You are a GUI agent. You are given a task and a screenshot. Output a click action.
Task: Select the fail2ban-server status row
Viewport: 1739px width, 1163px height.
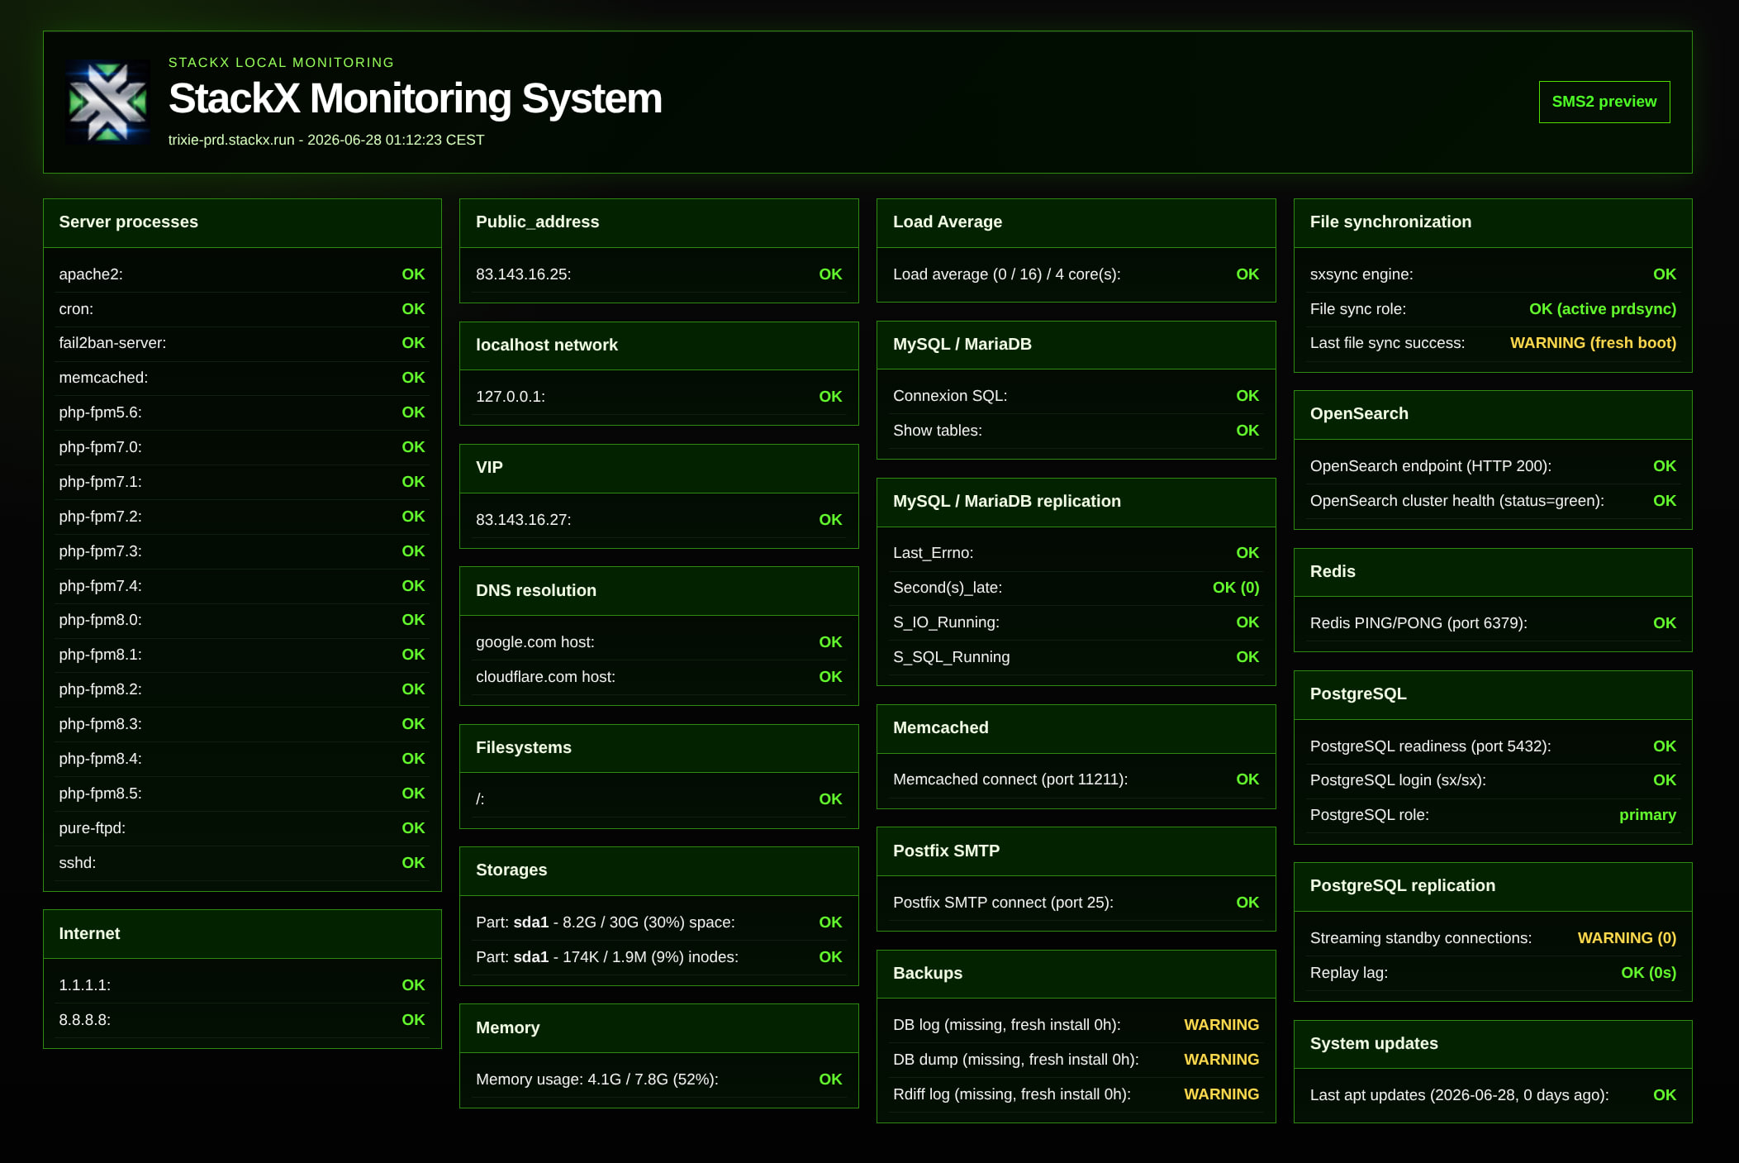(242, 343)
